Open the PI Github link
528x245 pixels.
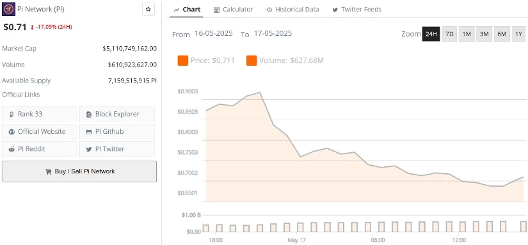(117, 132)
